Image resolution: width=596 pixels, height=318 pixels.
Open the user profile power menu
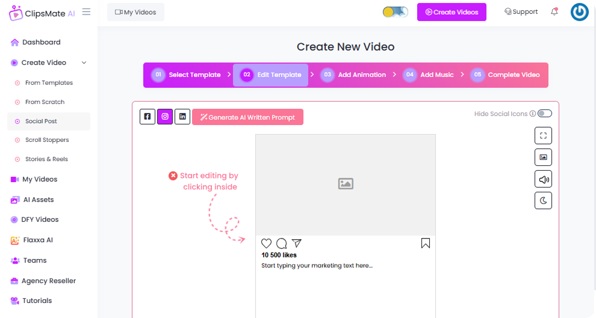(579, 12)
